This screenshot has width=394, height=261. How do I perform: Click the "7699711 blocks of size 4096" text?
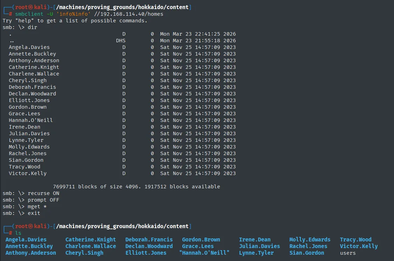pos(95,187)
